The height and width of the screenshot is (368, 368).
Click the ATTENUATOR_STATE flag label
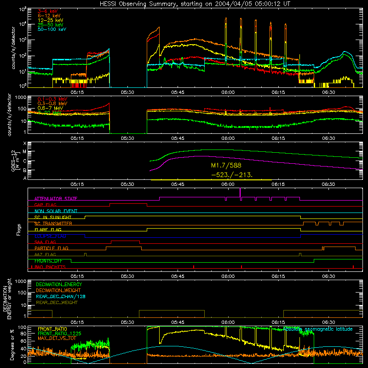pyautogui.click(x=56, y=199)
